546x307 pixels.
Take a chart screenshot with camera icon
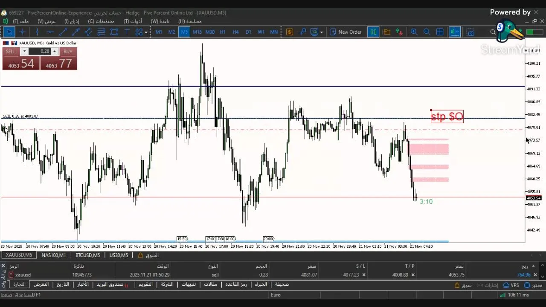[470, 32]
